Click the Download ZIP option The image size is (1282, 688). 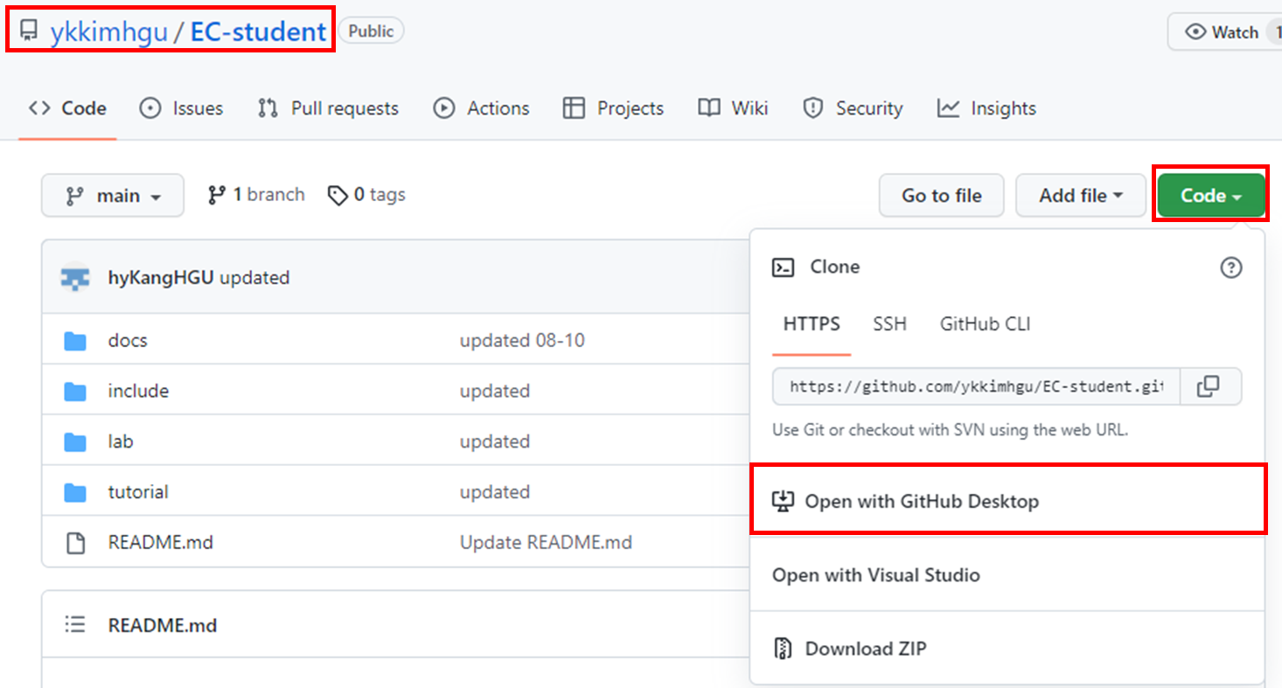point(865,649)
